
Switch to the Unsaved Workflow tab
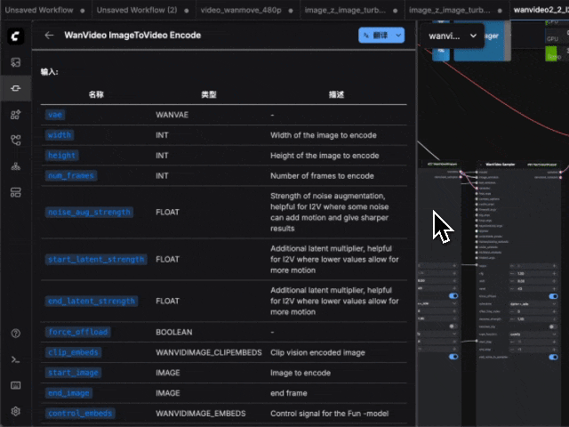[x=44, y=10]
